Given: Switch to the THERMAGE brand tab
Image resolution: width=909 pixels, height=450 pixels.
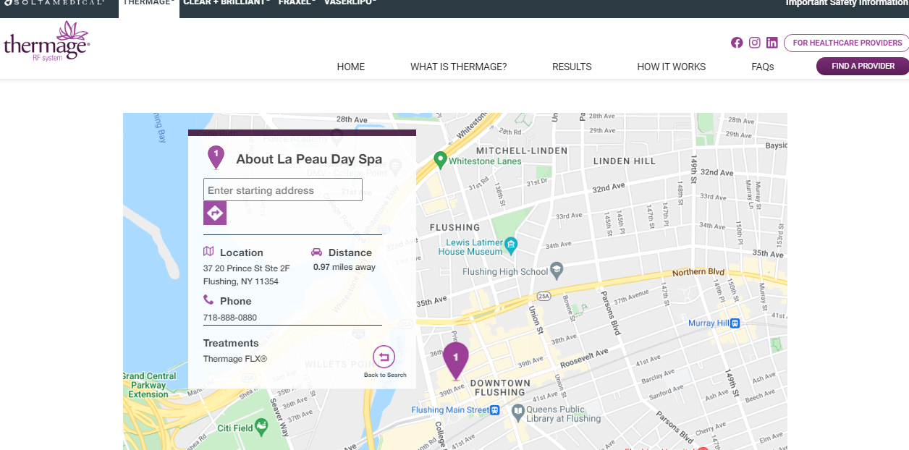Looking at the screenshot, I should coord(149,3).
